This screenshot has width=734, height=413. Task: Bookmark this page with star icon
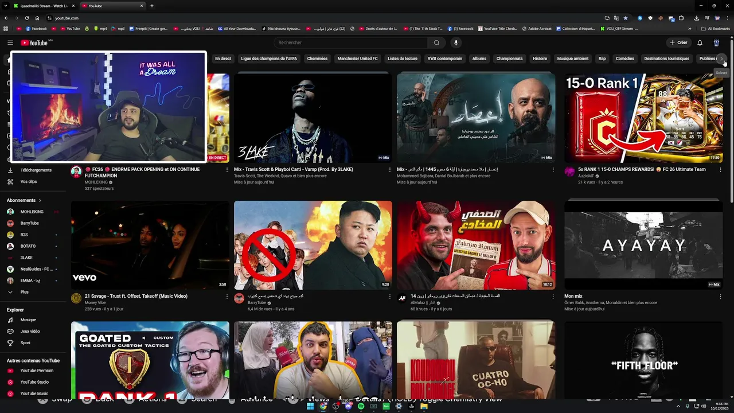[x=626, y=18]
